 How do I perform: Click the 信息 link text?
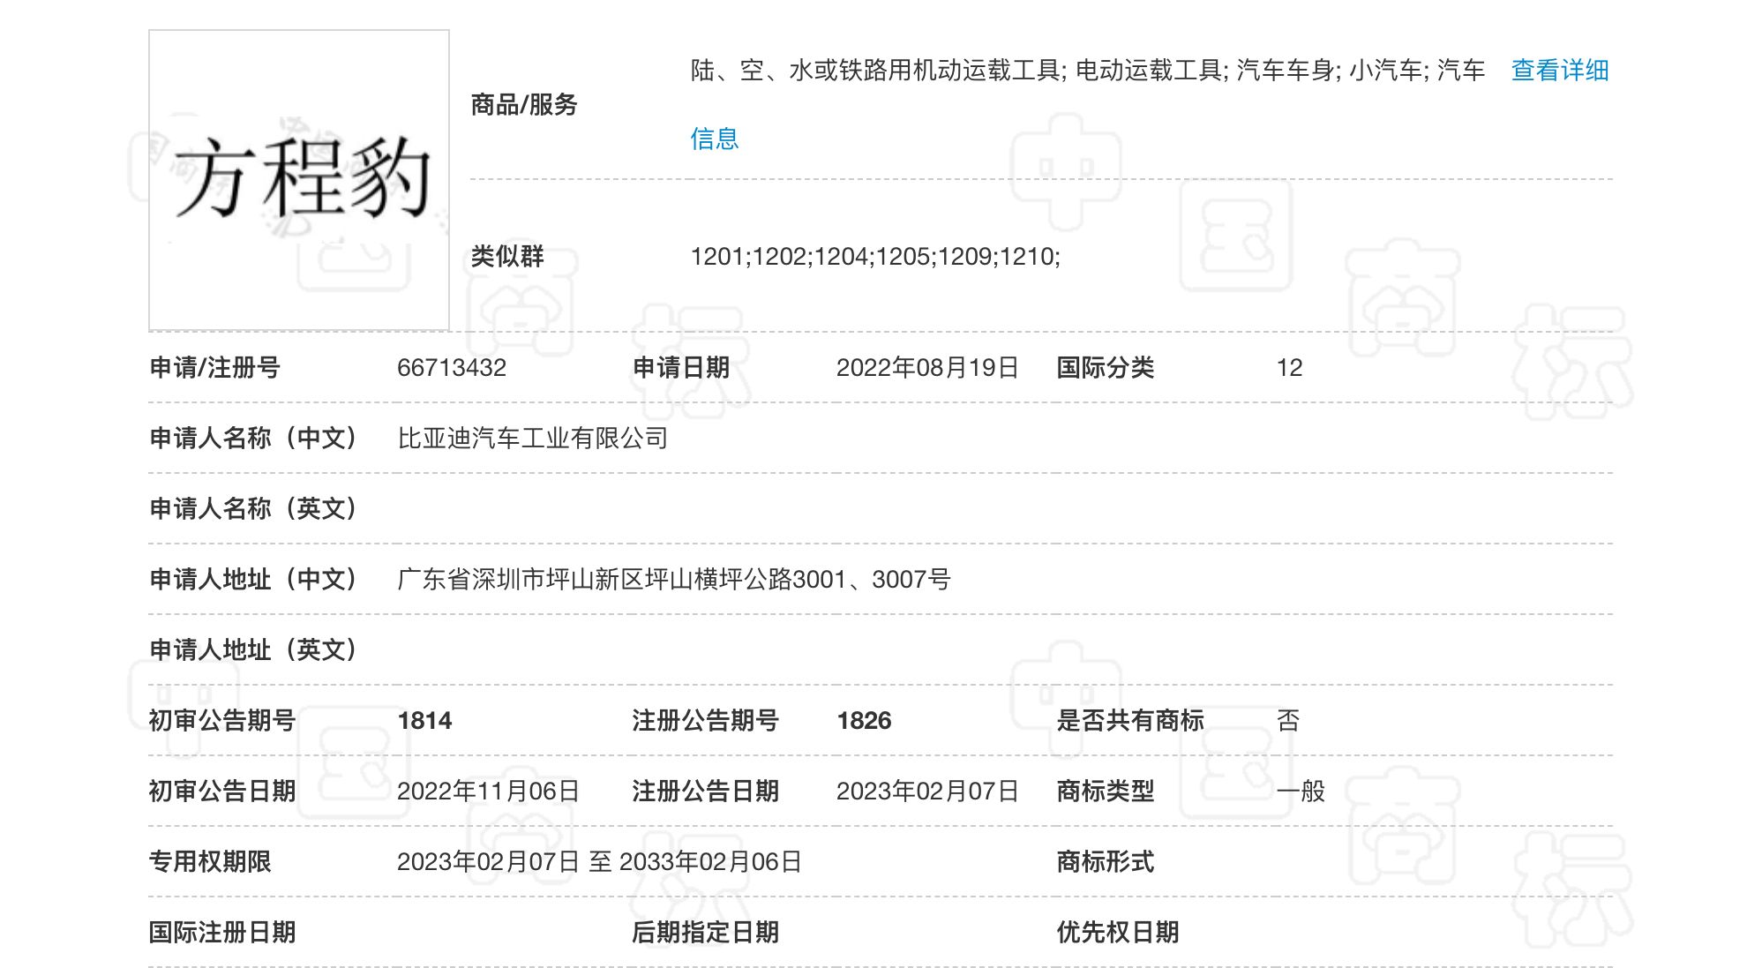[715, 139]
